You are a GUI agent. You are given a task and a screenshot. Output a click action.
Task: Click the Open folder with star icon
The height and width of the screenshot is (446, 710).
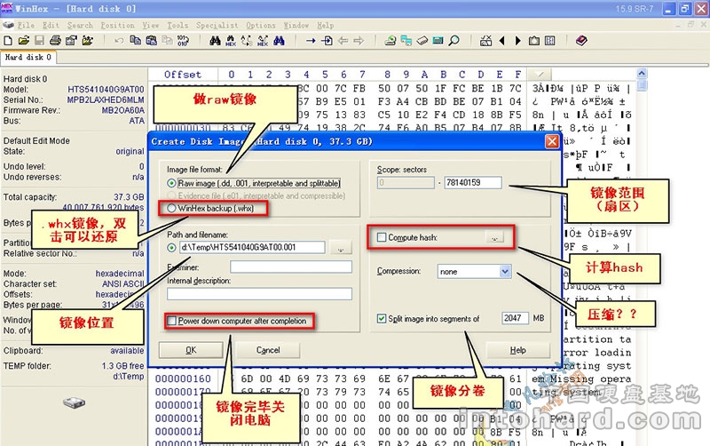point(87,41)
